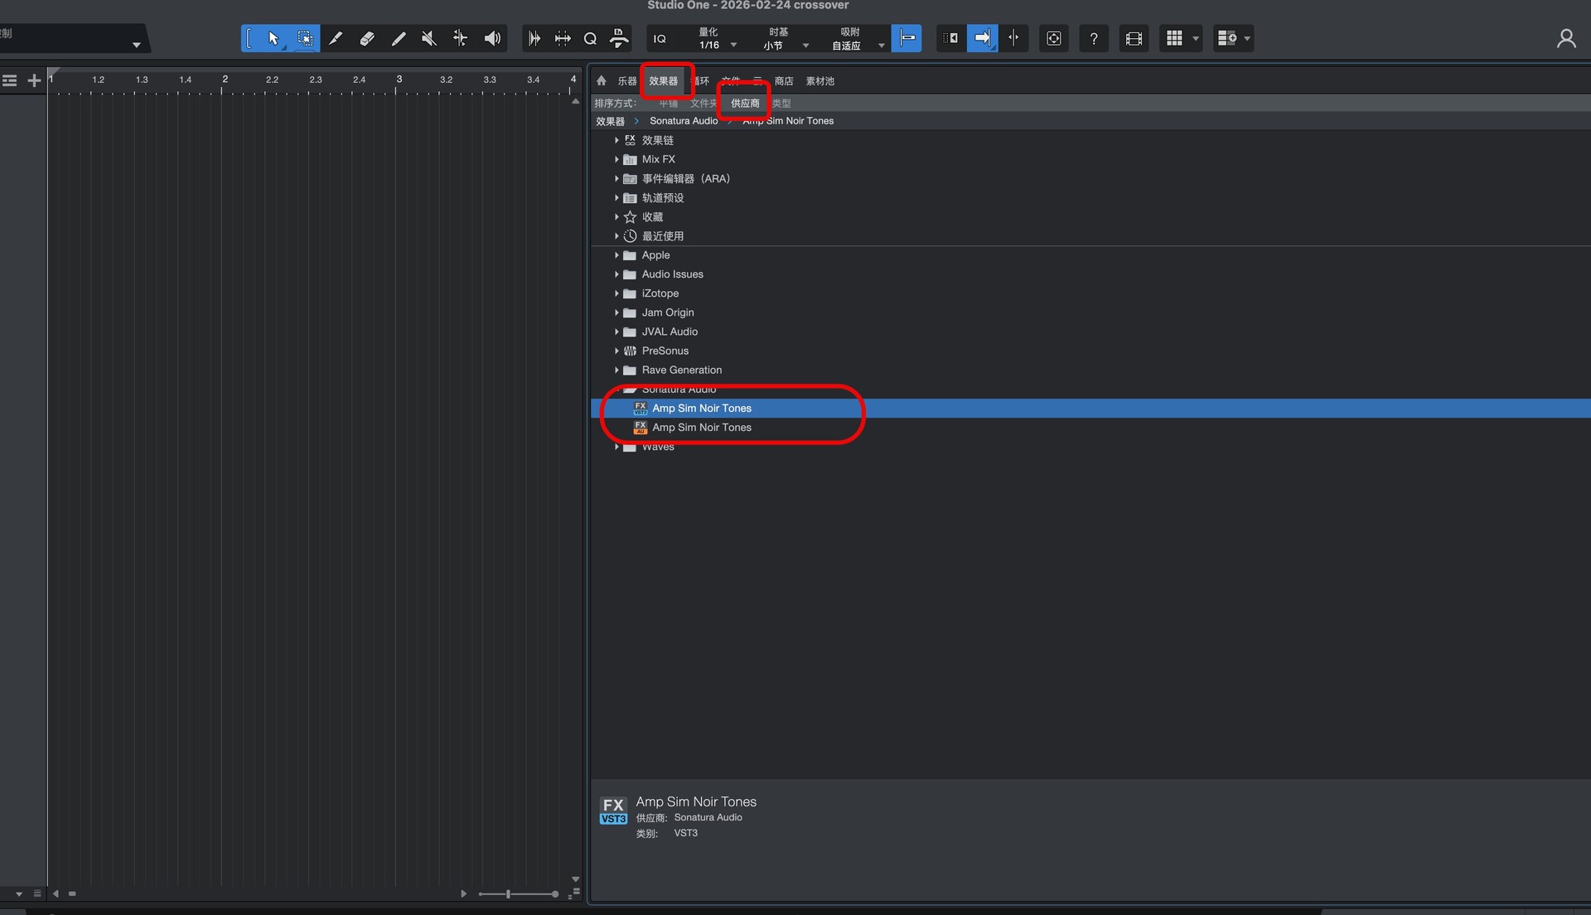
Task: Select the Mute tool in toolbar
Action: pyautogui.click(x=428, y=38)
